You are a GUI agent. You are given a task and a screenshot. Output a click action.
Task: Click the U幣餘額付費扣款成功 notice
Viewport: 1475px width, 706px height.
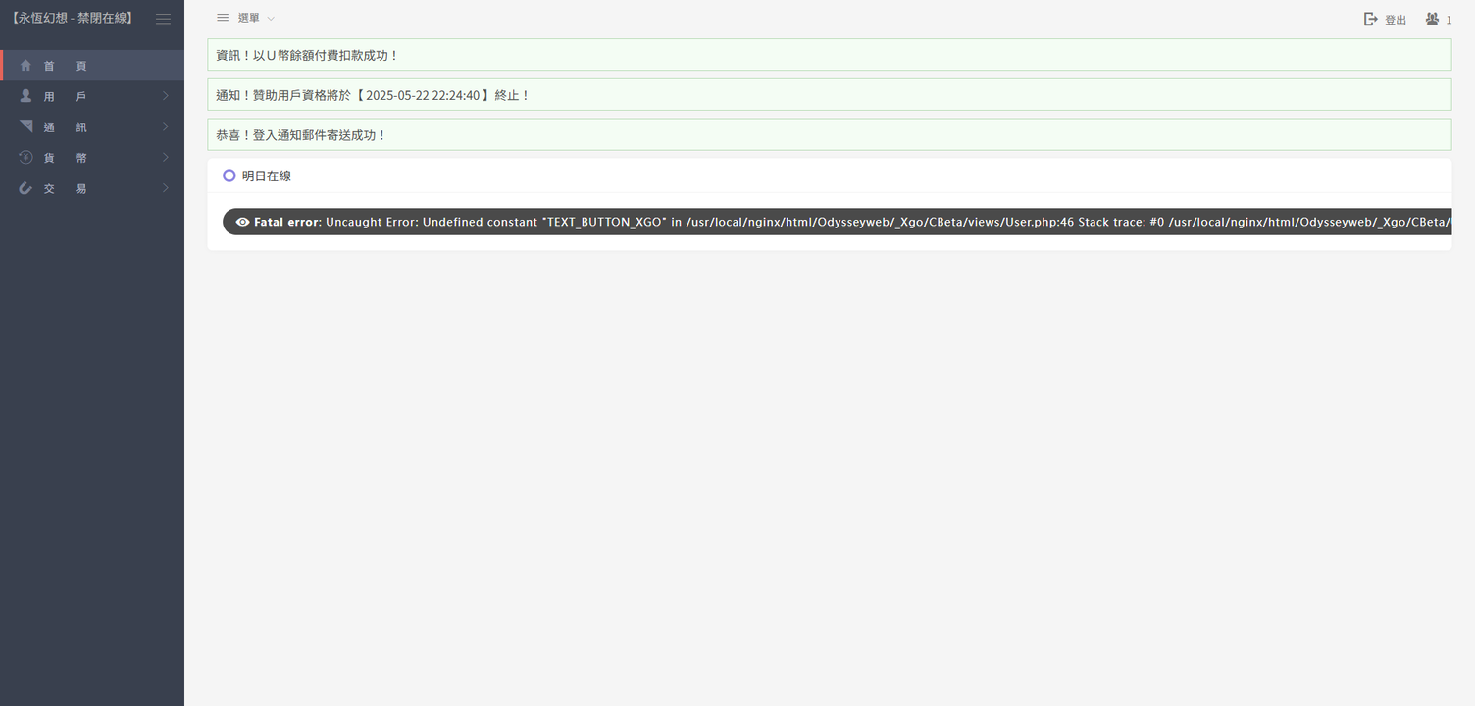(x=829, y=55)
